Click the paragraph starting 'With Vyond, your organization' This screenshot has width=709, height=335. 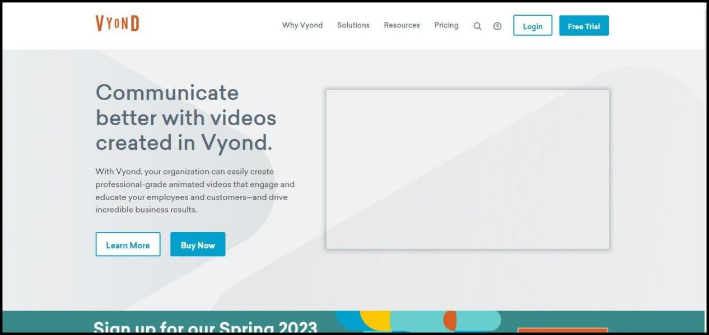coord(195,190)
